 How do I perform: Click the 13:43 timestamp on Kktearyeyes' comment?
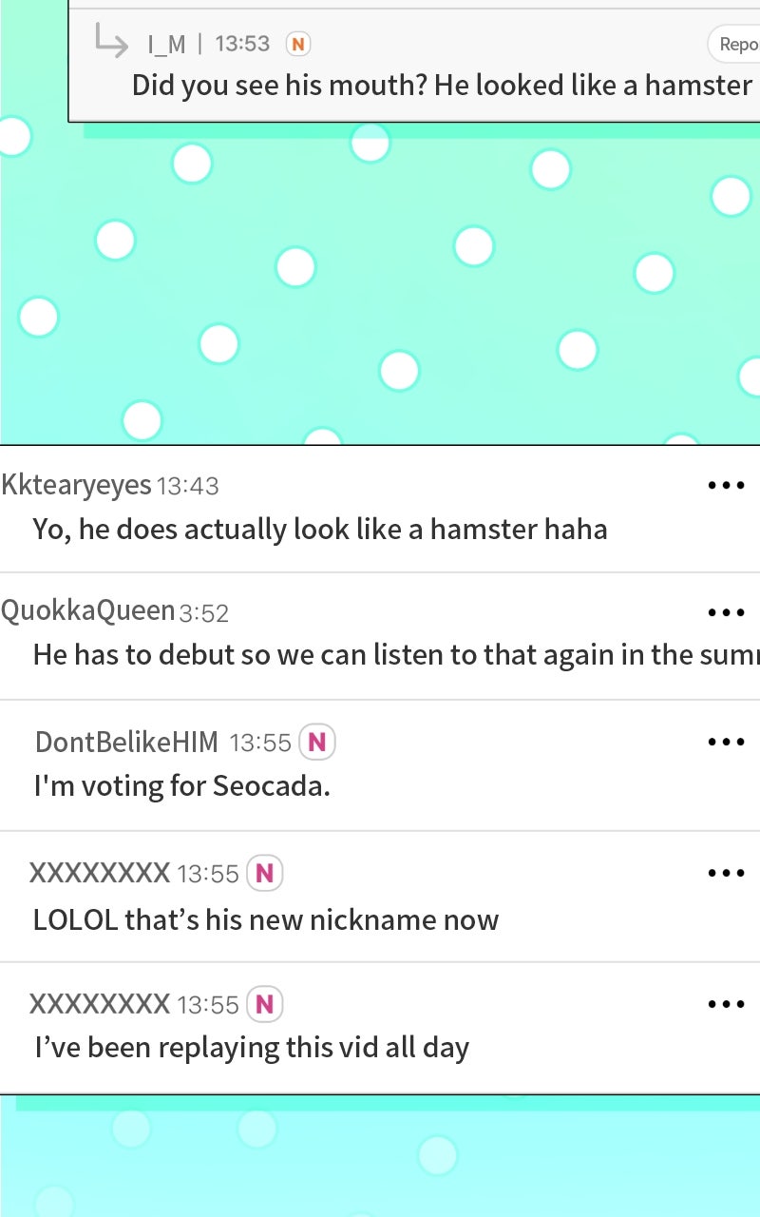click(187, 486)
